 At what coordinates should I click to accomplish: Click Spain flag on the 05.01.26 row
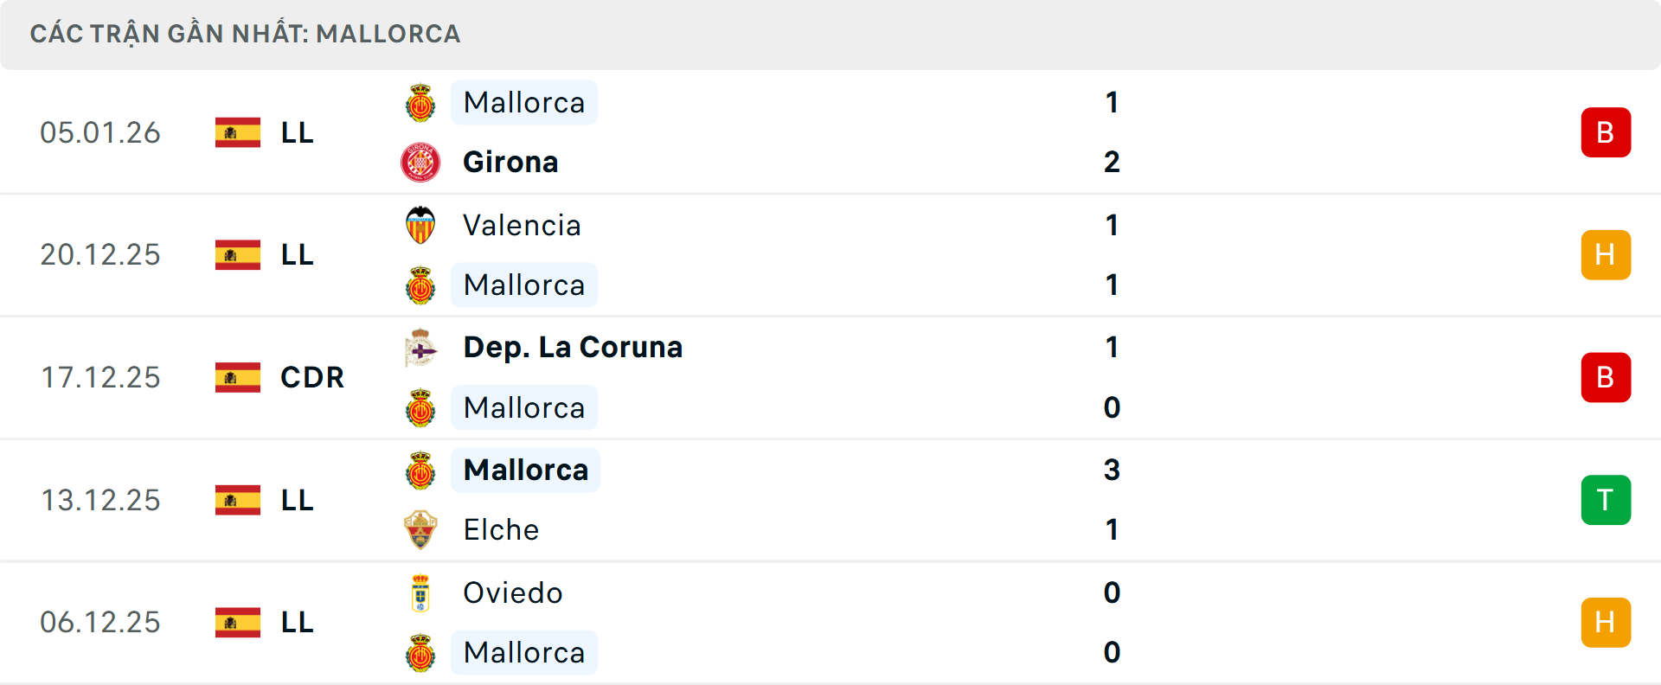click(x=238, y=132)
